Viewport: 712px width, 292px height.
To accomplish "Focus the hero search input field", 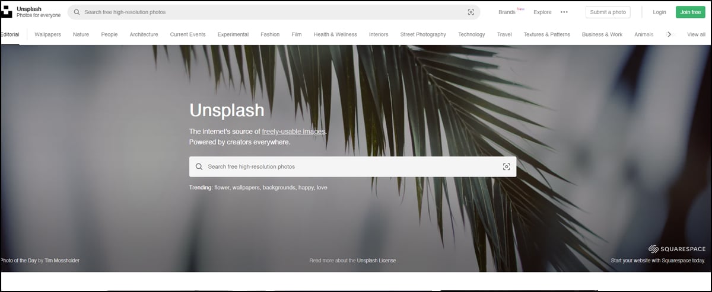I will [352, 166].
